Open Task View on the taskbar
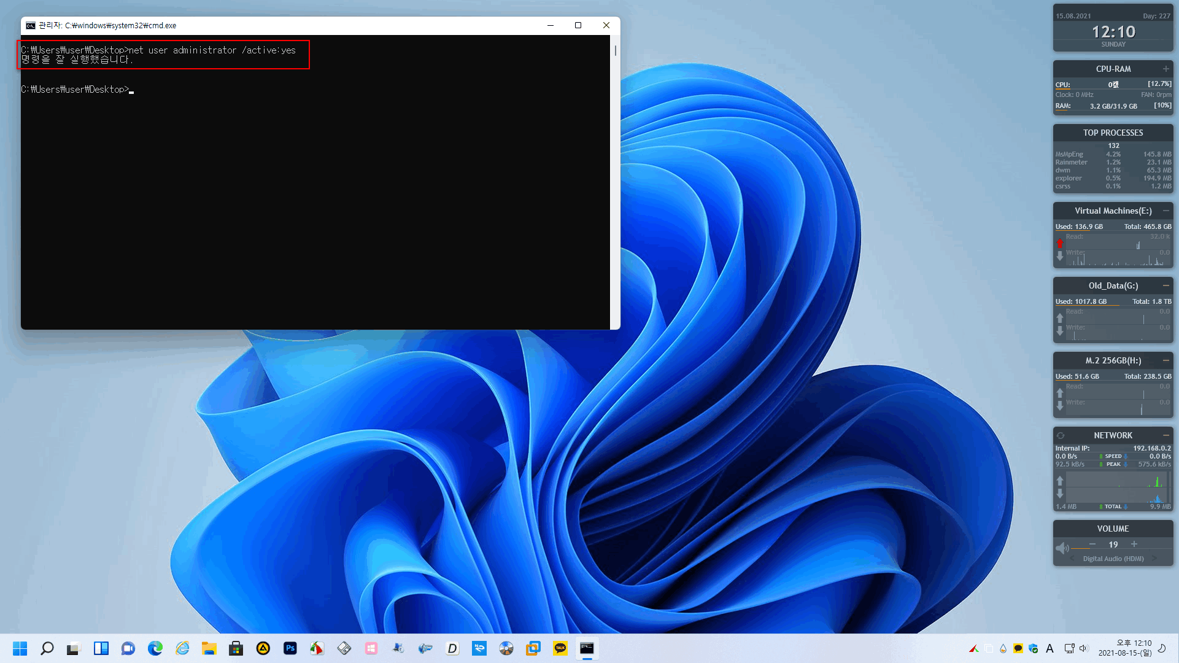Screen dimensions: 1179x663 (x=74, y=648)
